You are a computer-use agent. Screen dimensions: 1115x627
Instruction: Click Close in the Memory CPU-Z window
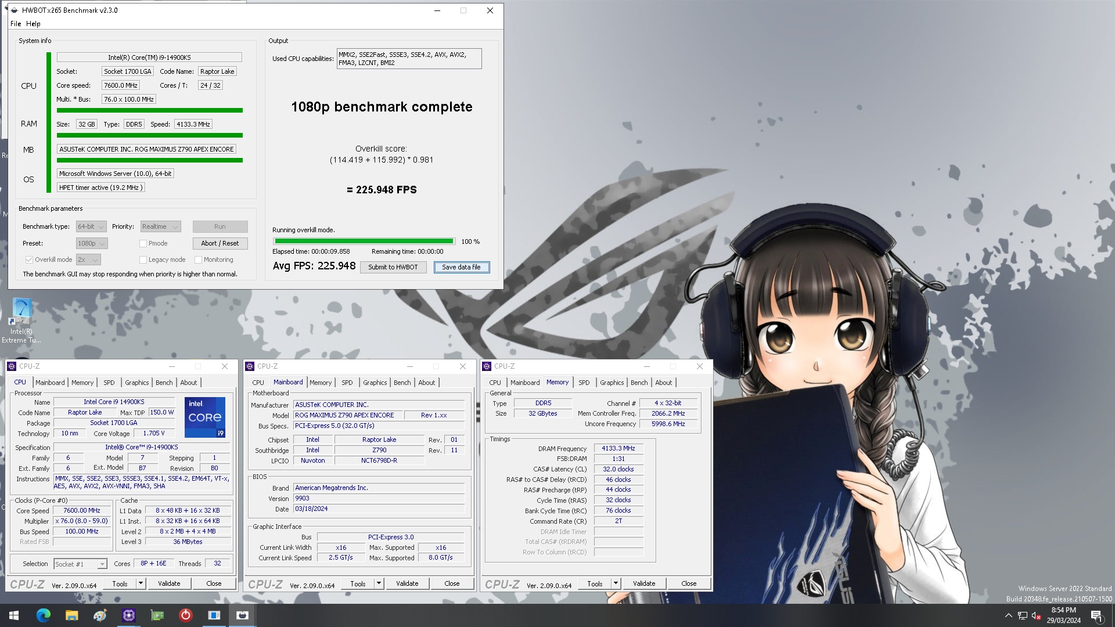click(689, 583)
